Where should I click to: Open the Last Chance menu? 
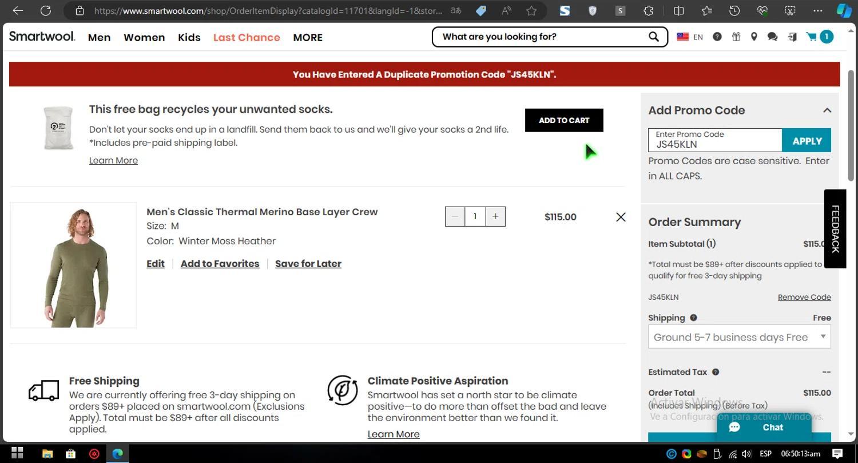(x=247, y=37)
